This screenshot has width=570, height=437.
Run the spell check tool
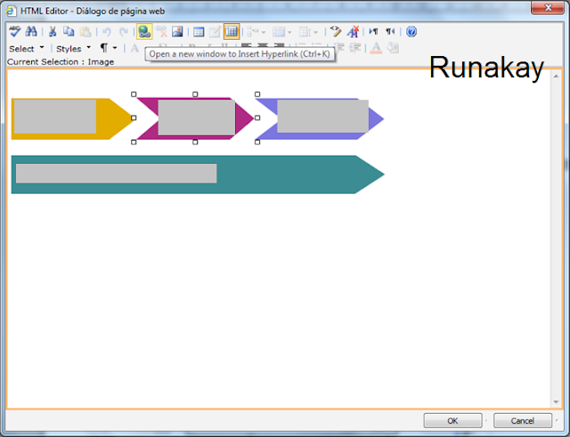14,32
